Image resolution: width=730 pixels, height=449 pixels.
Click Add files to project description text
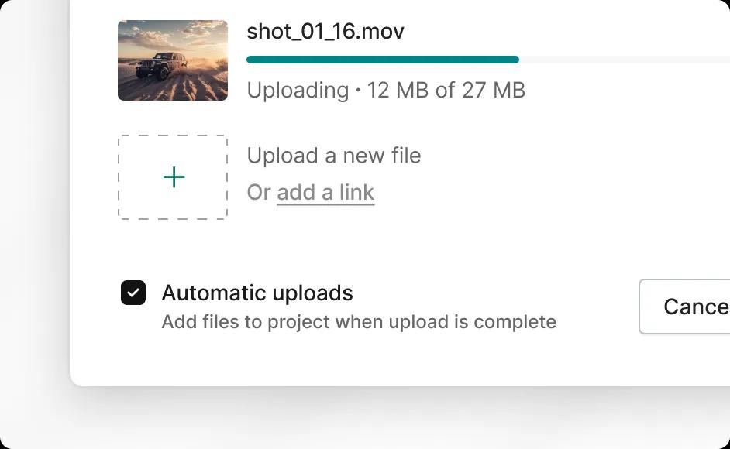coord(359,322)
